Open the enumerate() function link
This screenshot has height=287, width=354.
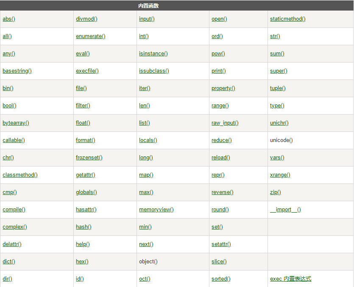(x=91, y=36)
